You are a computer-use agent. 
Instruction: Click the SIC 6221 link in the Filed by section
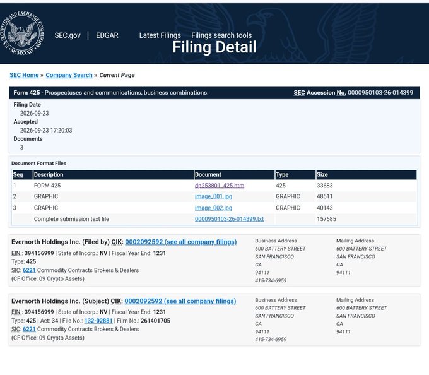[x=29, y=270]
